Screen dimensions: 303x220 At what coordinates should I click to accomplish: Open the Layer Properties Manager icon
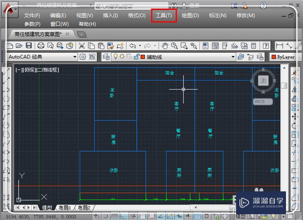[106, 57]
